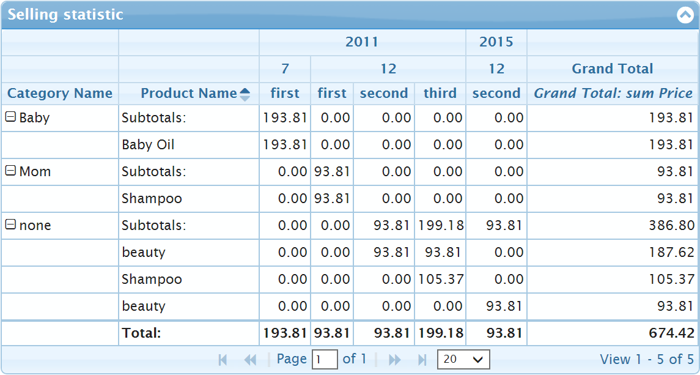The image size is (700, 375).
Task: Open the rows-per-page dropdown showing 20
Action: (463, 359)
